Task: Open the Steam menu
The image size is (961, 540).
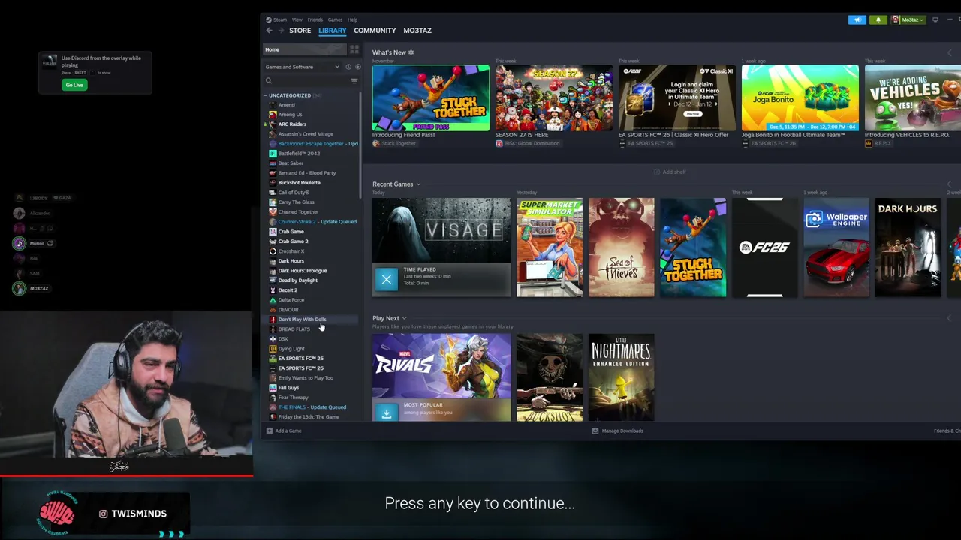Action: [x=280, y=19]
